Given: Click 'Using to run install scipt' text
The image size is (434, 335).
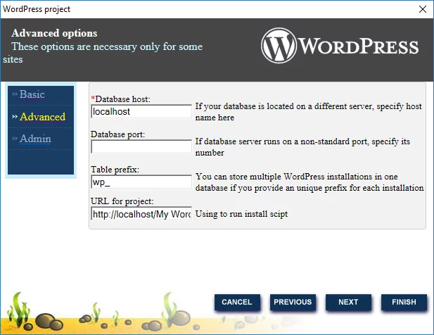Looking at the screenshot, I should tap(242, 214).
